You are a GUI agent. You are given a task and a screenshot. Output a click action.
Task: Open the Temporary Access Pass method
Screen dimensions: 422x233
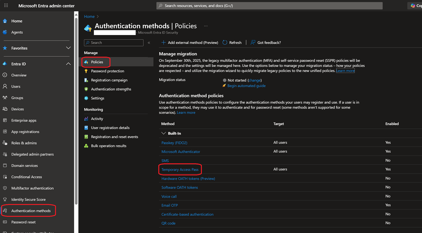[180, 170]
